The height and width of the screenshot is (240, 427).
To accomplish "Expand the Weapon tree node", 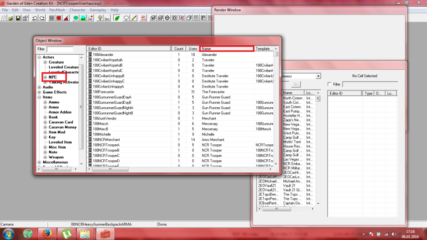I will [x=45, y=158].
